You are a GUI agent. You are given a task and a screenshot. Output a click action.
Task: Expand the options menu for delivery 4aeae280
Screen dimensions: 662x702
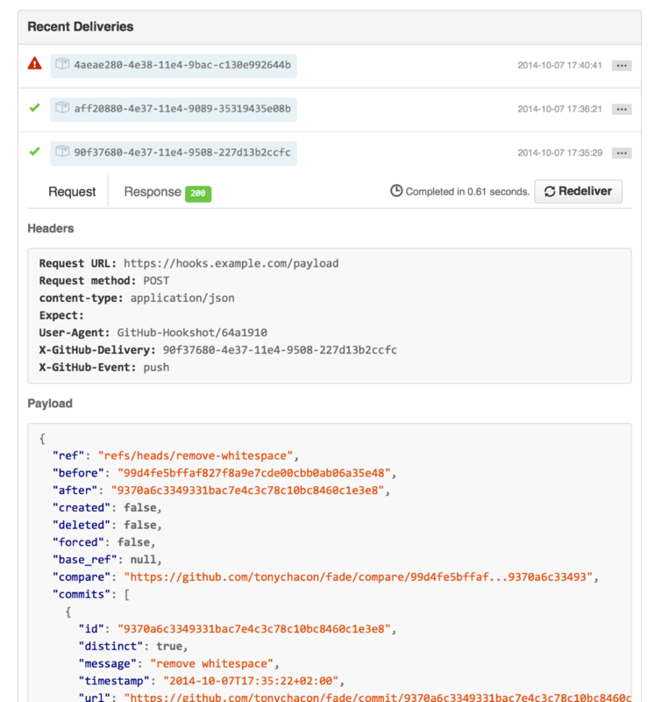pyautogui.click(x=622, y=65)
